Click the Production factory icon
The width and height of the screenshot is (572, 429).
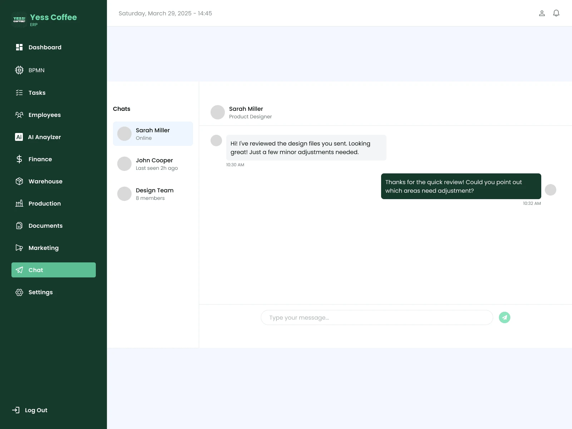[x=19, y=203]
